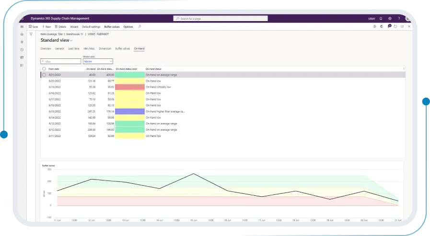Image resolution: width=430 pixels, height=236 pixels.
Task: Select the 6/20/2022 date cell
Action: coord(55,81)
